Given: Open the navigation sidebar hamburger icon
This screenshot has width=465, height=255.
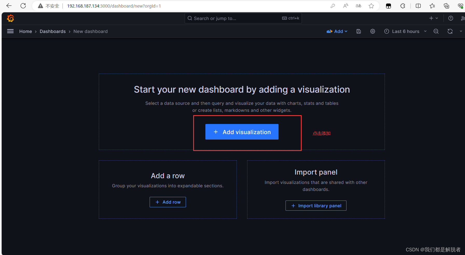Looking at the screenshot, I should click(x=10, y=31).
